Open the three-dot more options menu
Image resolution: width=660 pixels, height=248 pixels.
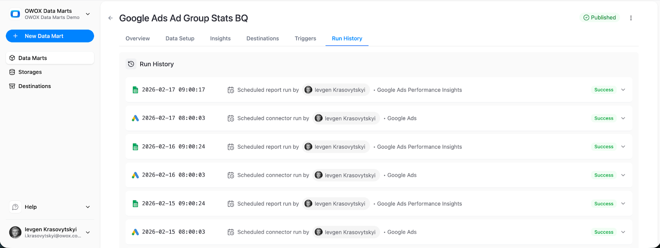tap(631, 18)
